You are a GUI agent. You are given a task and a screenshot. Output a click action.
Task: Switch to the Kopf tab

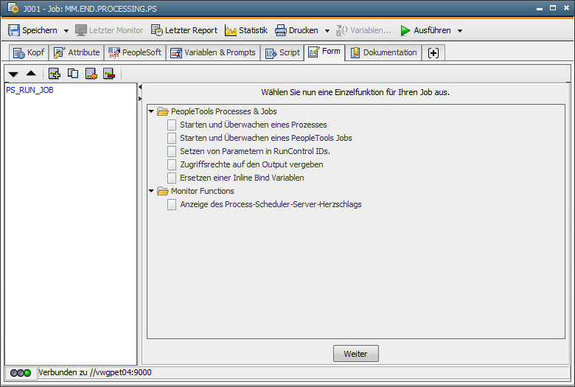click(x=29, y=52)
